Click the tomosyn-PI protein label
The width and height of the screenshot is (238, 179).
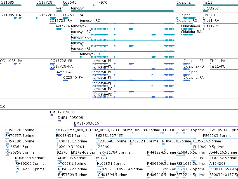coord(102,78)
